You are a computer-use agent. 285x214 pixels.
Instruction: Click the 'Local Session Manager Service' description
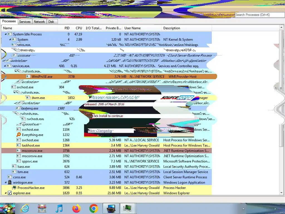pos(186,172)
